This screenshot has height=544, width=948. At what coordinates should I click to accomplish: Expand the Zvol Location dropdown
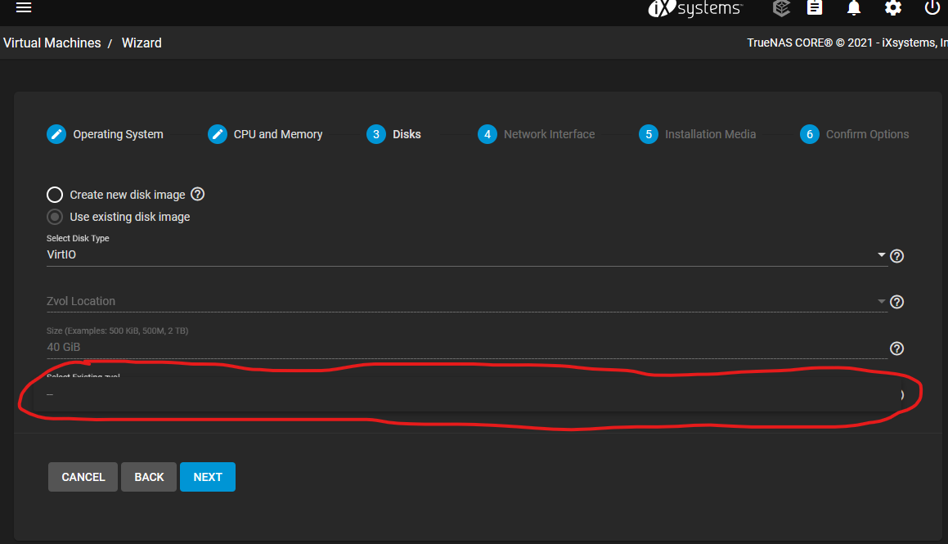click(x=467, y=301)
